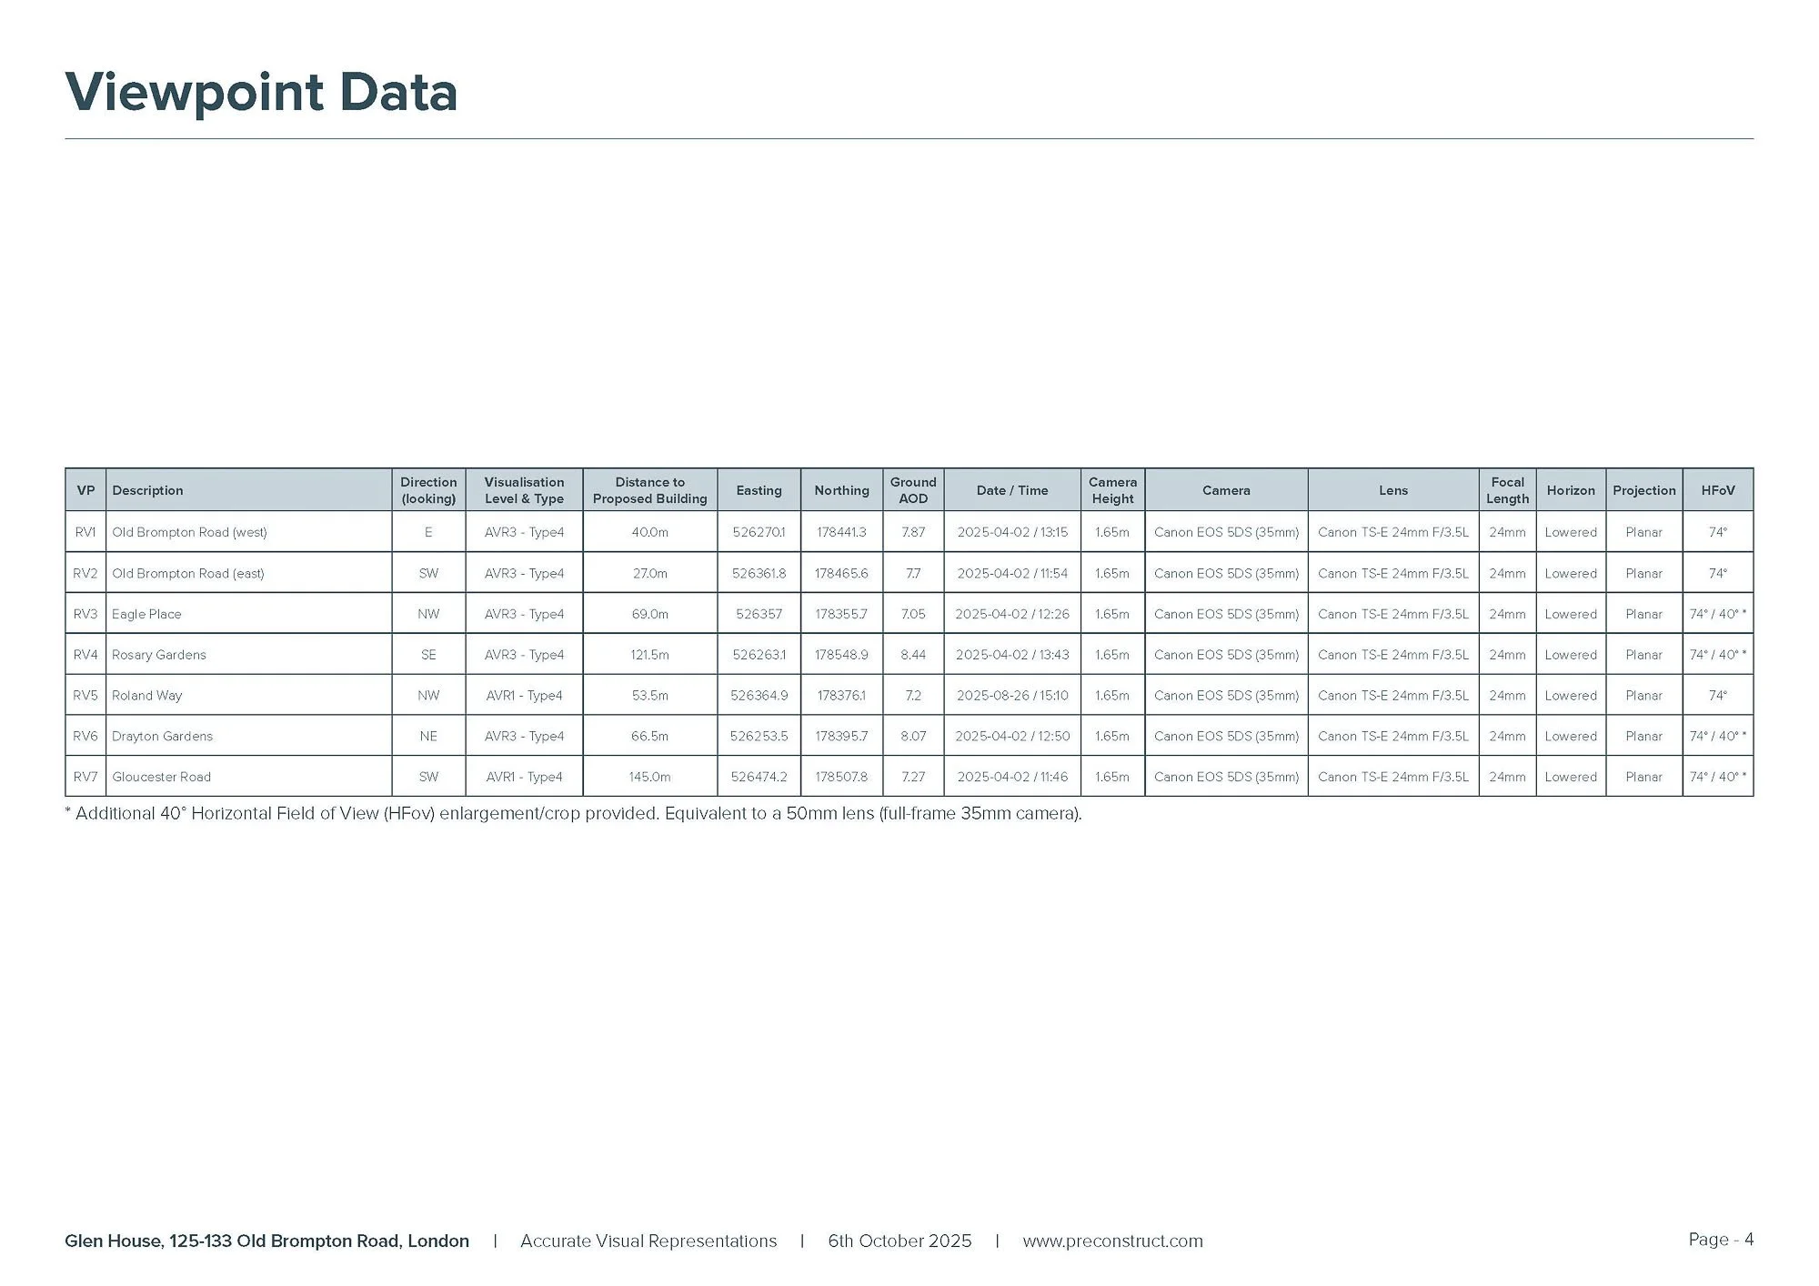Select the Roland Way description cell
Viewport: 1819px width, 1286px height.
(146, 696)
